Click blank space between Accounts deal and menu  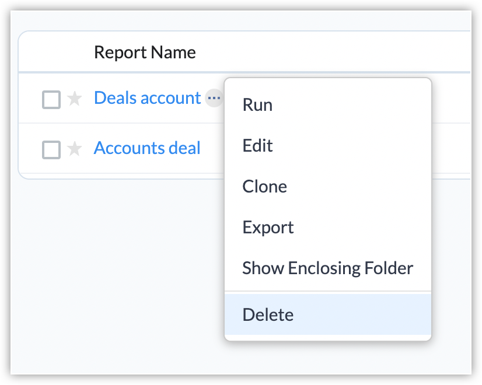(x=212, y=149)
